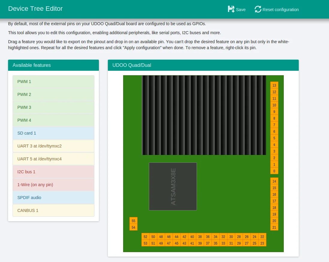The image size is (329, 262).
Task: Select the PWM 4 feature
Action: (x=54, y=120)
